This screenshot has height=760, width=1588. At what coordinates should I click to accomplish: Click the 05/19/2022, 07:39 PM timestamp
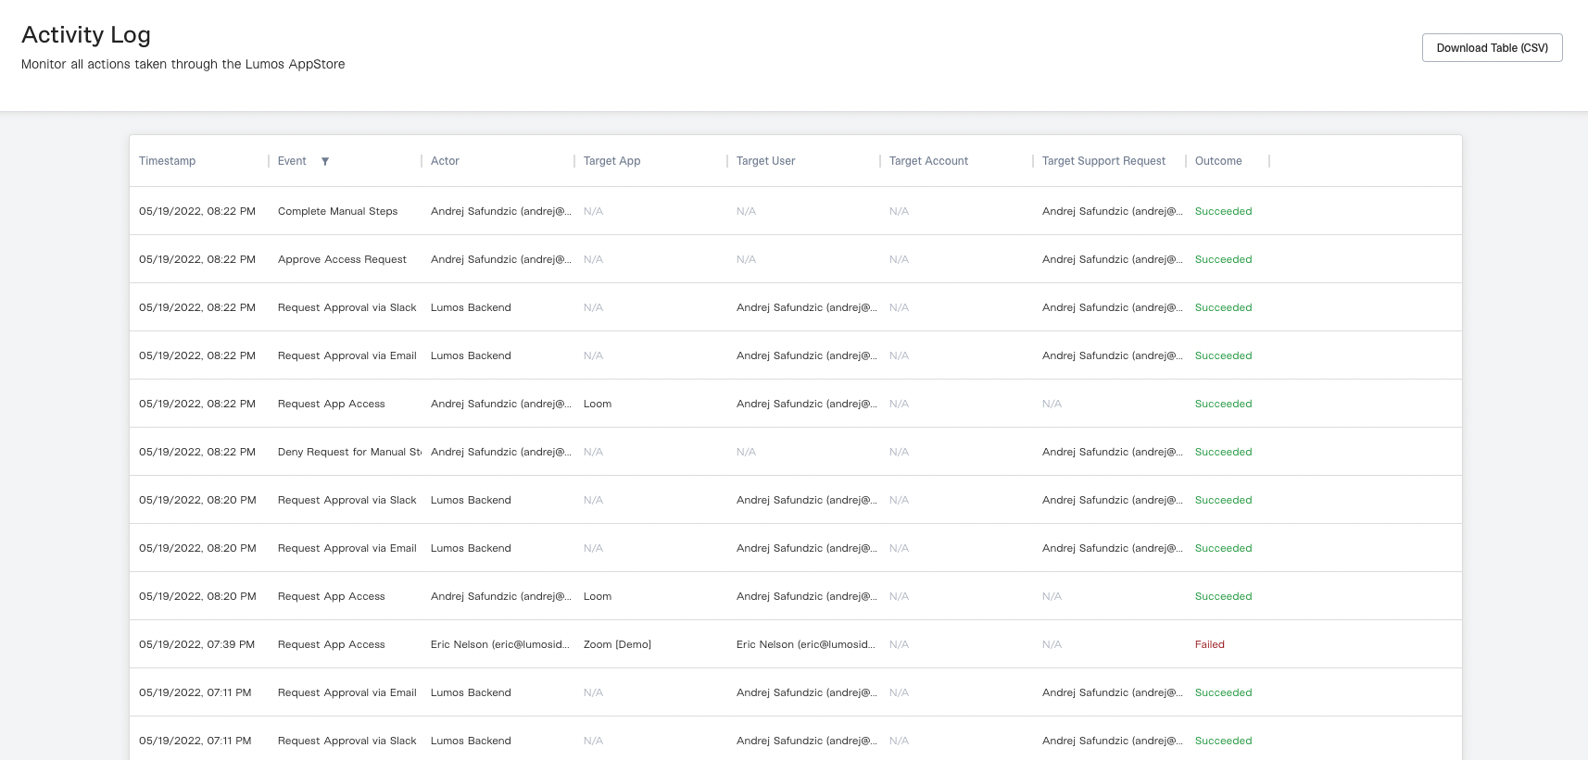click(x=196, y=644)
